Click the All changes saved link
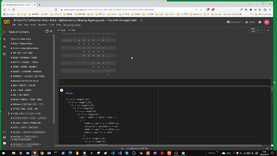The height and width of the screenshot is (156, 277). coord(72,25)
